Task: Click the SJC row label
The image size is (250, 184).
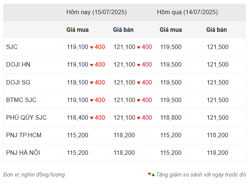Action: pyautogui.click(x=12, y=47)
